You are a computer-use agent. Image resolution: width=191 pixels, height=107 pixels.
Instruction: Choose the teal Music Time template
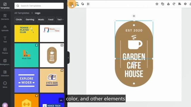coord(27,55)
